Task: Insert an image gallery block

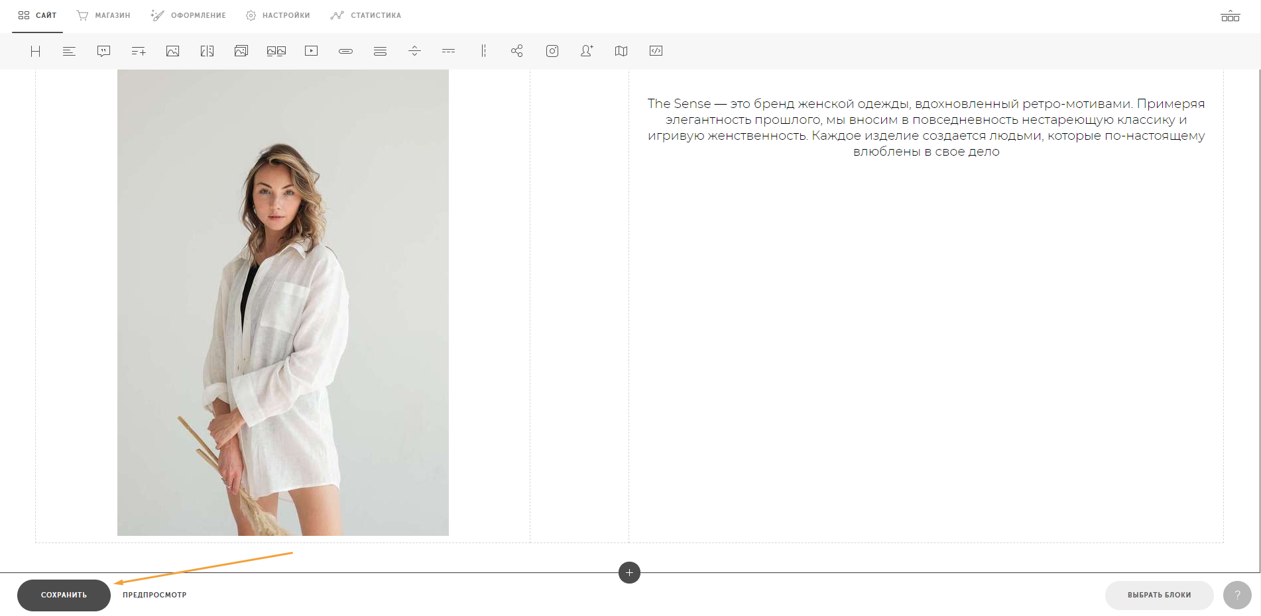Action: point(241,51)
